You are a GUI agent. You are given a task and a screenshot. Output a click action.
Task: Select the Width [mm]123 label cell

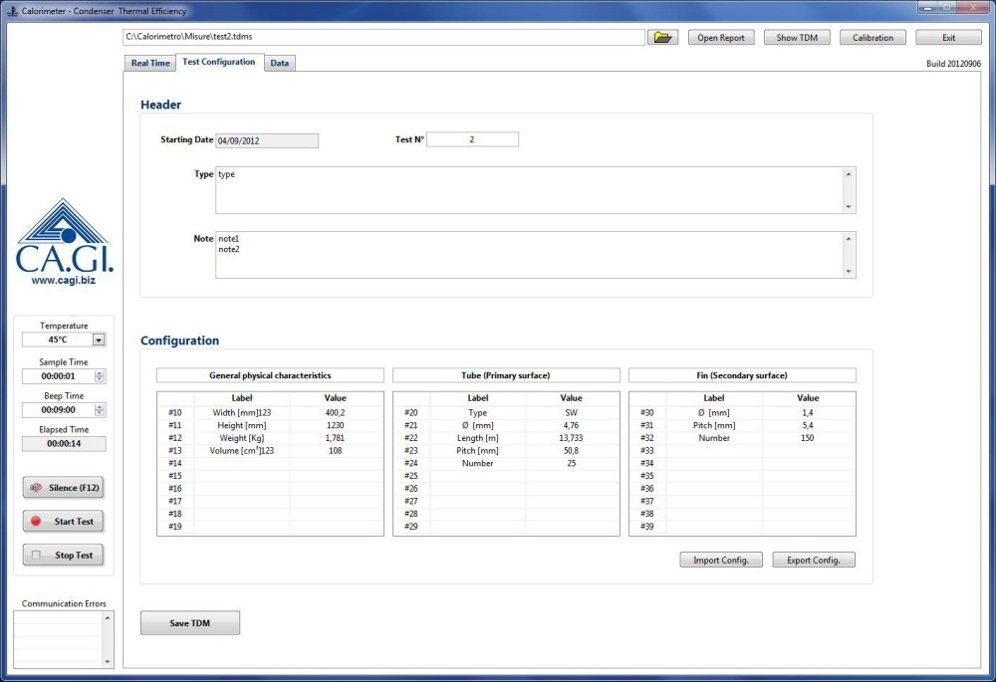tap(241, 413)
